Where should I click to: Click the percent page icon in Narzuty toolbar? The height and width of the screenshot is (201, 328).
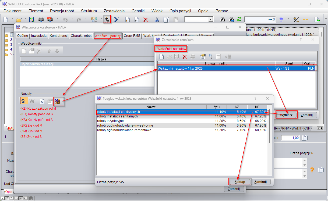42,101
